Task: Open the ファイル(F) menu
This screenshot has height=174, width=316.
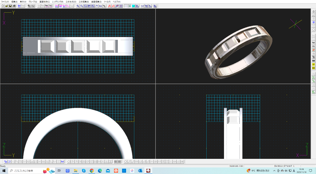Action: [5, 2]
